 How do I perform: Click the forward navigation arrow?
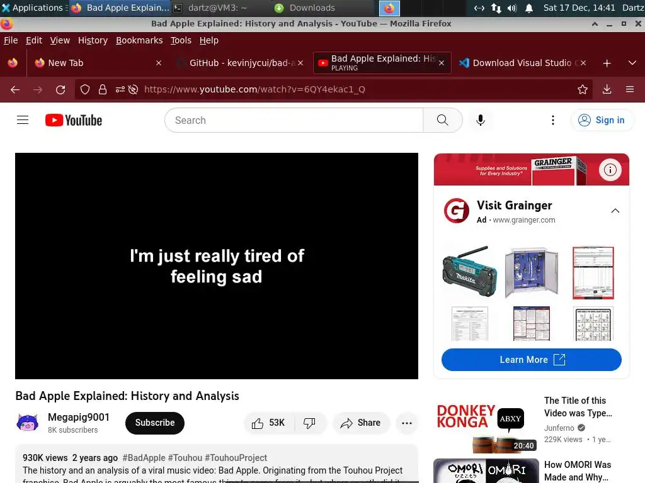[38, 89]
